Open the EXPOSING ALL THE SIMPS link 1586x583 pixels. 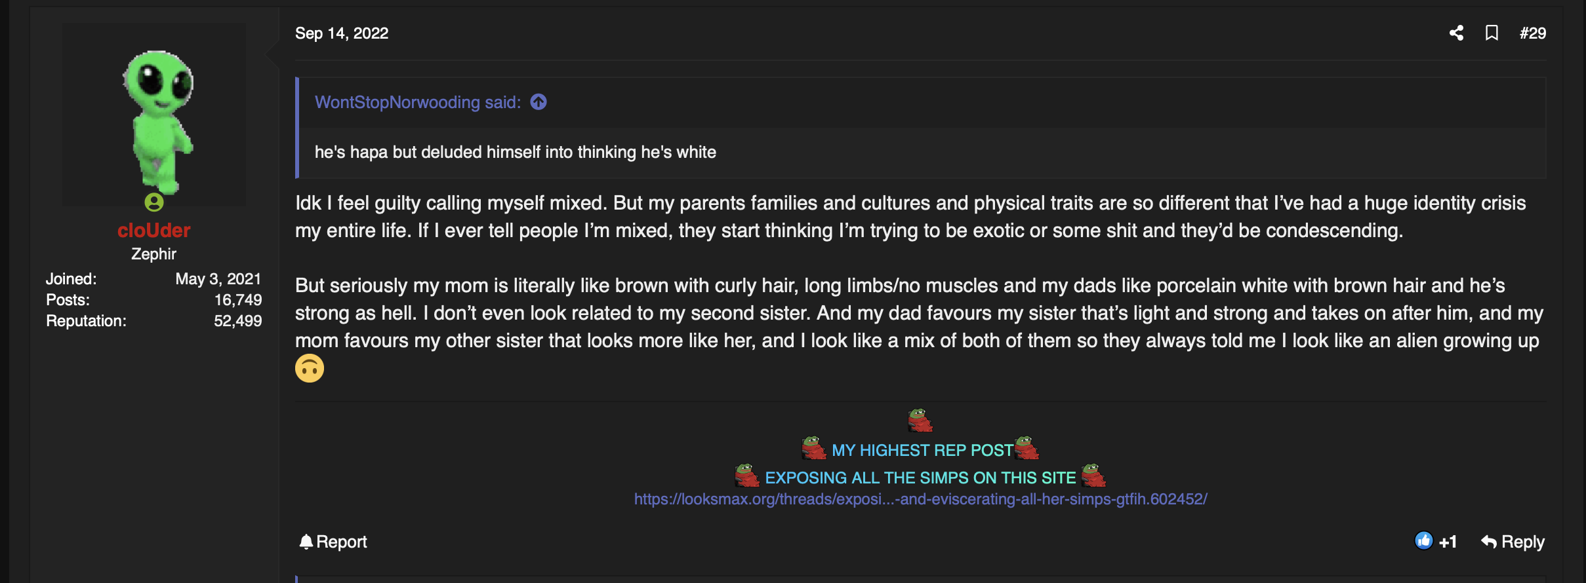click(920, 478)
